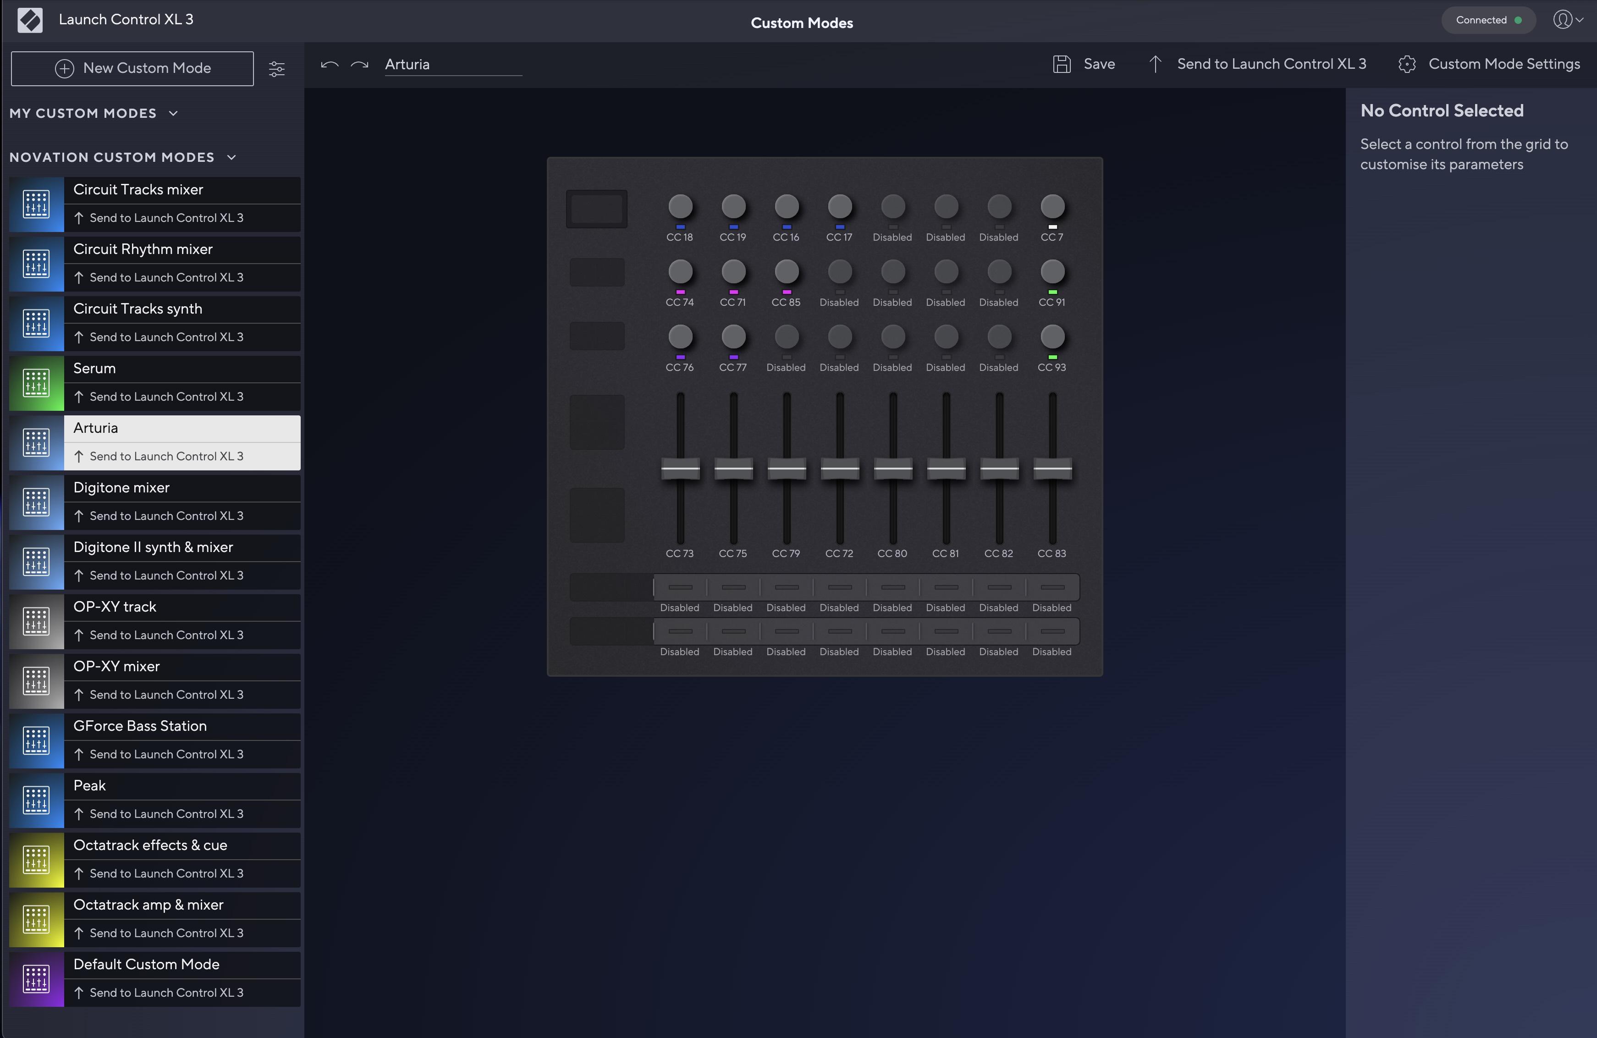Collapse the My Custom Modes section
This screenshot has height=1038, width=1597.
173,113
